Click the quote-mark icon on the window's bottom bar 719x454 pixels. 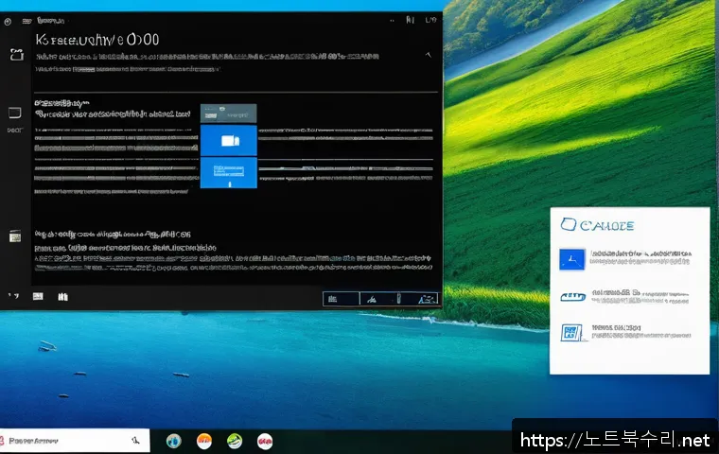(13, 296)
